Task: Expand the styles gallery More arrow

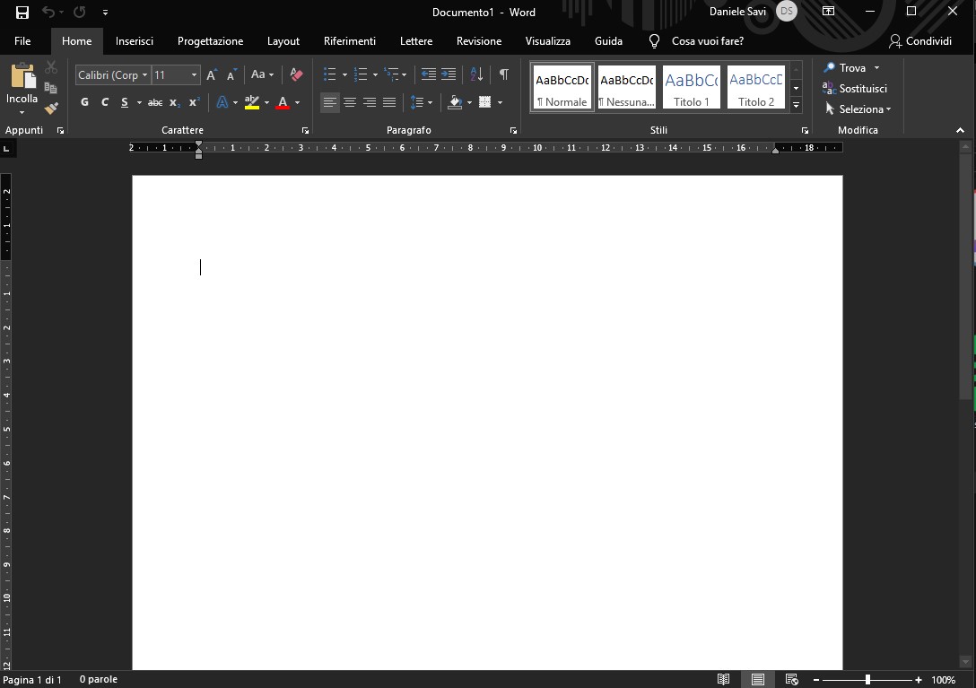Action: click(x=796, y=105)
